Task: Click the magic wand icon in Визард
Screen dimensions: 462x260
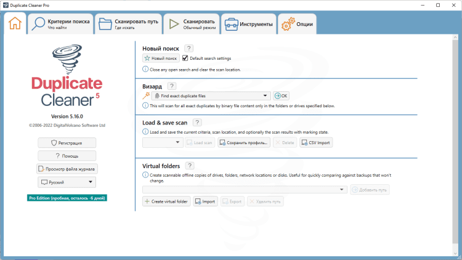Action: (146, 95)
